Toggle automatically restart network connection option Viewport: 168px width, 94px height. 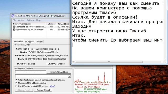(x=16, y=80)
